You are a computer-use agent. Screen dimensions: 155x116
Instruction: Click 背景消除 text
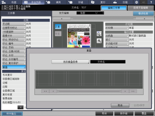(x=7, y=98)
